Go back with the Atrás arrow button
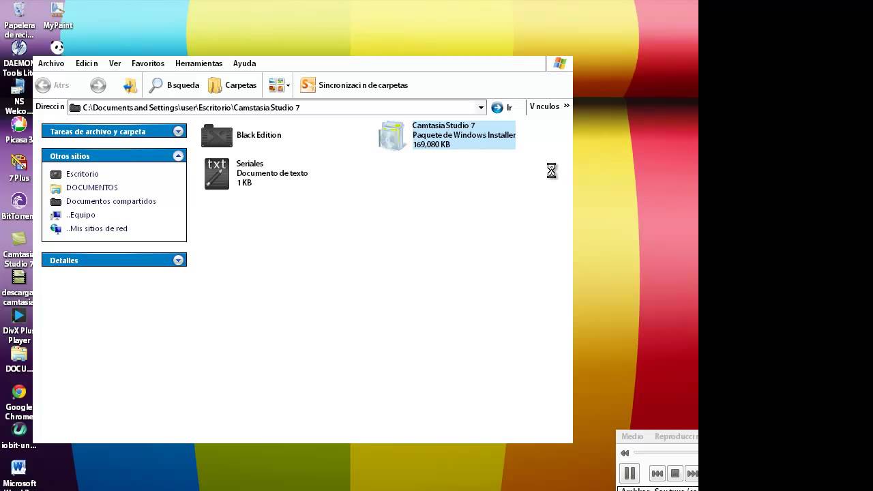This screenshot has width=873, height=491. 53,85
